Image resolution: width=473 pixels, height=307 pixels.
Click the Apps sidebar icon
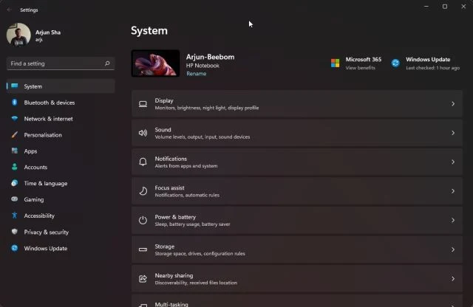tap(15, 151)
